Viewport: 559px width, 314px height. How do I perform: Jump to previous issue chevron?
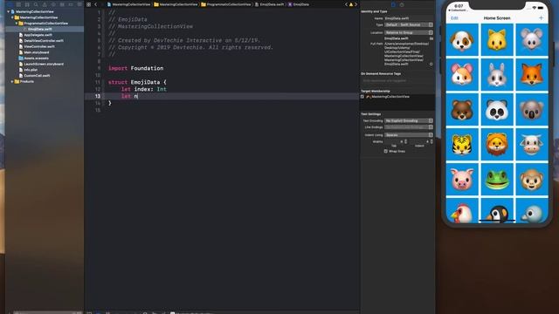pos(346,4)
